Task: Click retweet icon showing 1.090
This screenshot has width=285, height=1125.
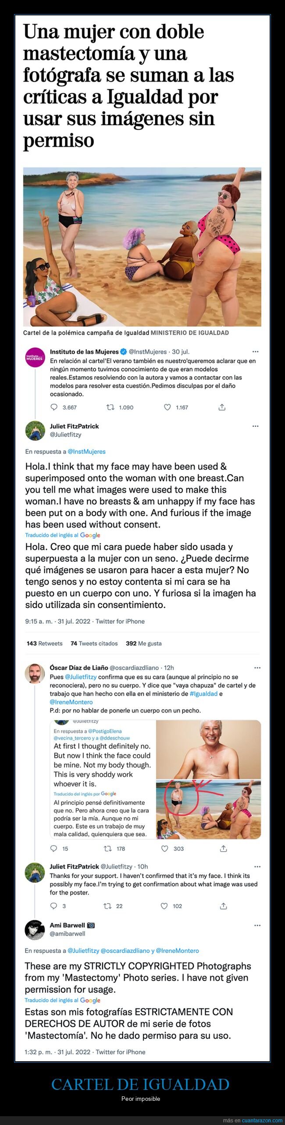Action: (x=110, y=407)
